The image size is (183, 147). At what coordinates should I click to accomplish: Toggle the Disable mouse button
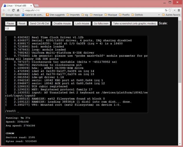pyautogui.click(x=62, y=23)
